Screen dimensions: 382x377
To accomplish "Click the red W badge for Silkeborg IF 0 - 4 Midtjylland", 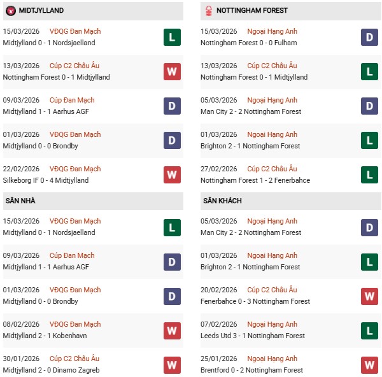I will click(x=172, y=175).
